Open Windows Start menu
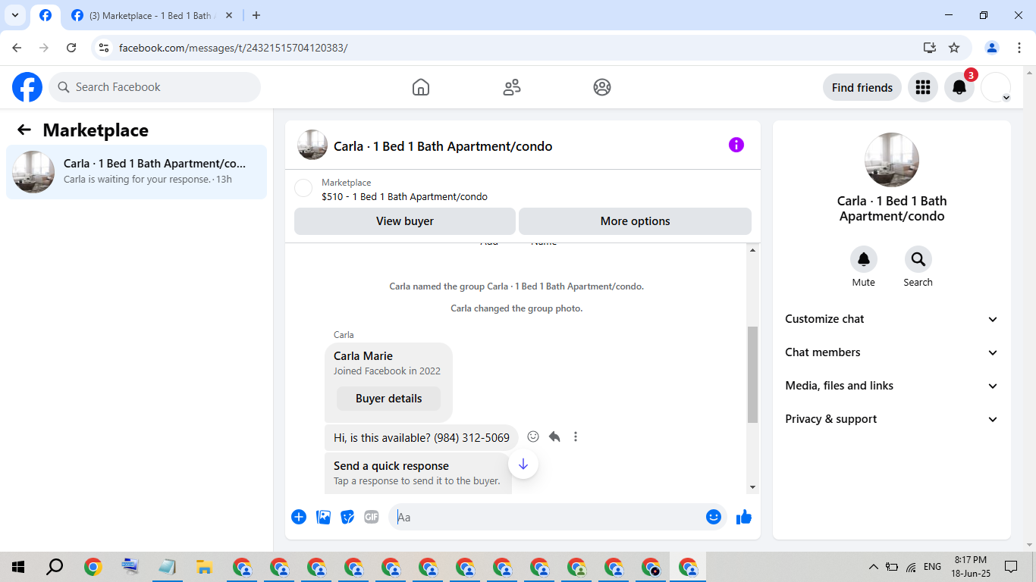 tap(18, 567)
